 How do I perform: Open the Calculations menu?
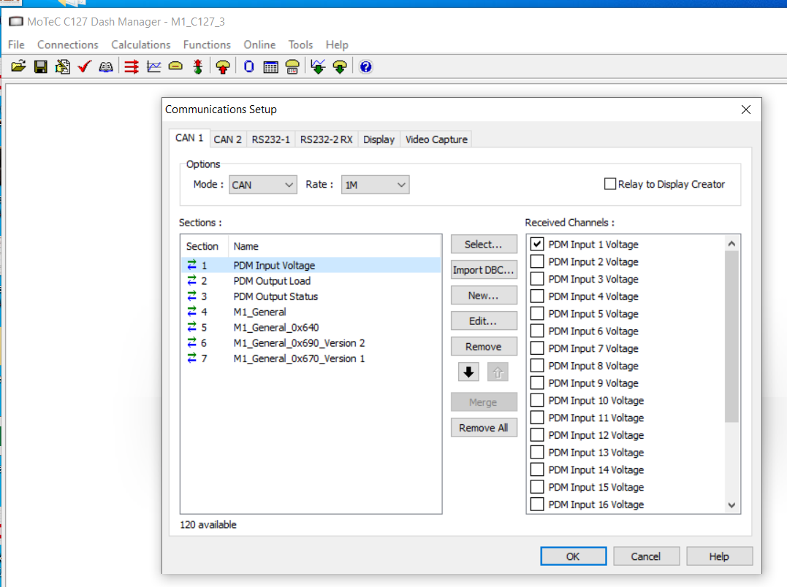tap(140, 45)
